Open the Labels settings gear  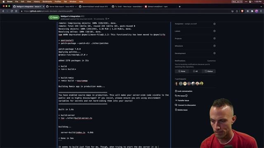coord(214,31)
